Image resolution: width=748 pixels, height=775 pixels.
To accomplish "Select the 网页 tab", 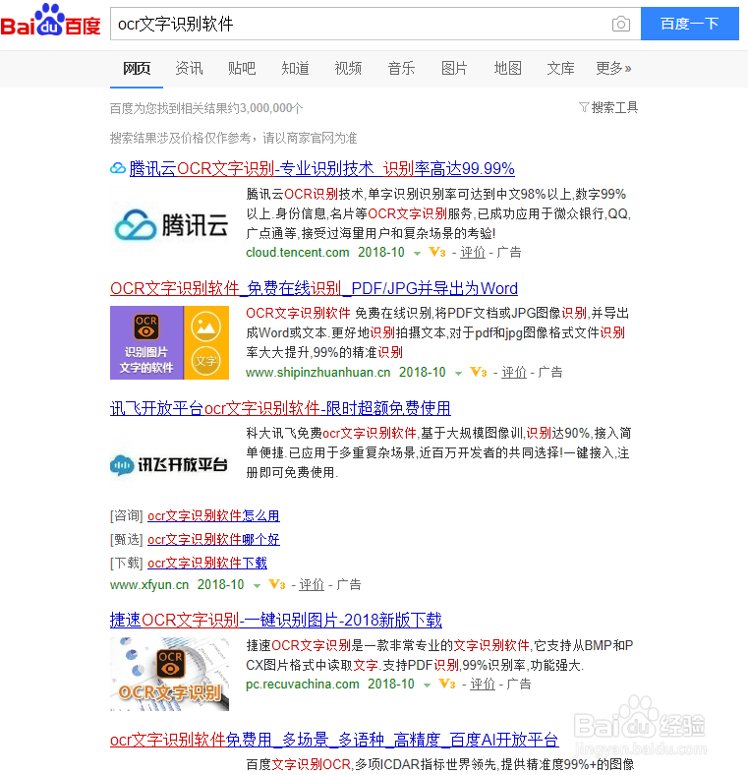I will click(x=137, y=68).
